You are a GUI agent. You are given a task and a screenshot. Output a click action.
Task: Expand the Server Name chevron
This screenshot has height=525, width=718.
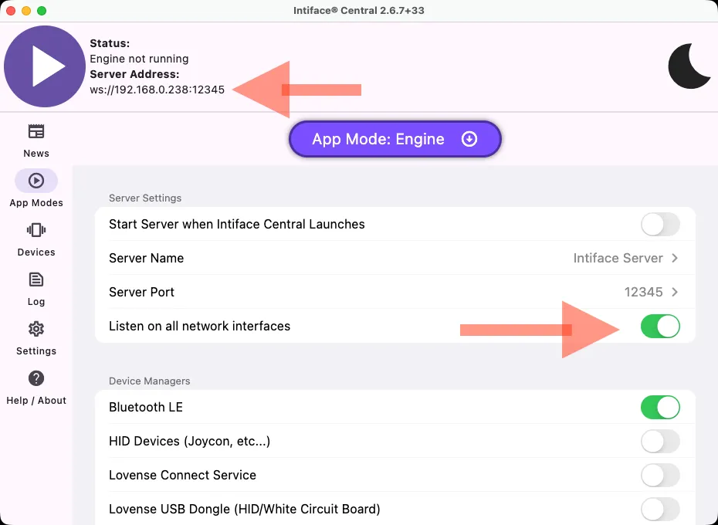click(x=675, y=259)
